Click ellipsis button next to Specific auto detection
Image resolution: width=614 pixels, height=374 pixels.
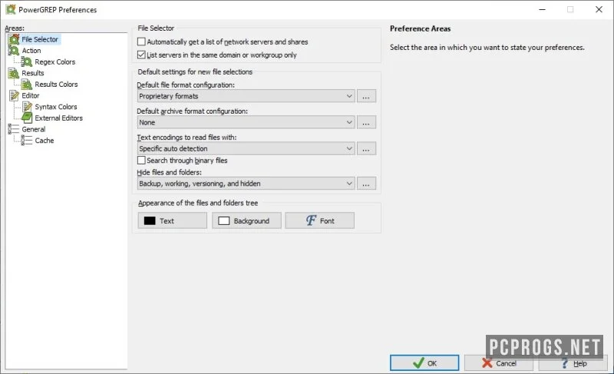pyautogui.click(x=366, y=148)
